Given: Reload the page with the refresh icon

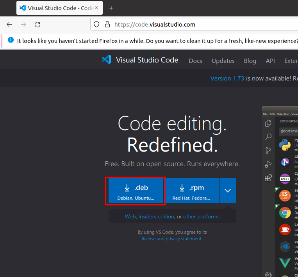Looking at the screenshot, I should pos(37,25).
